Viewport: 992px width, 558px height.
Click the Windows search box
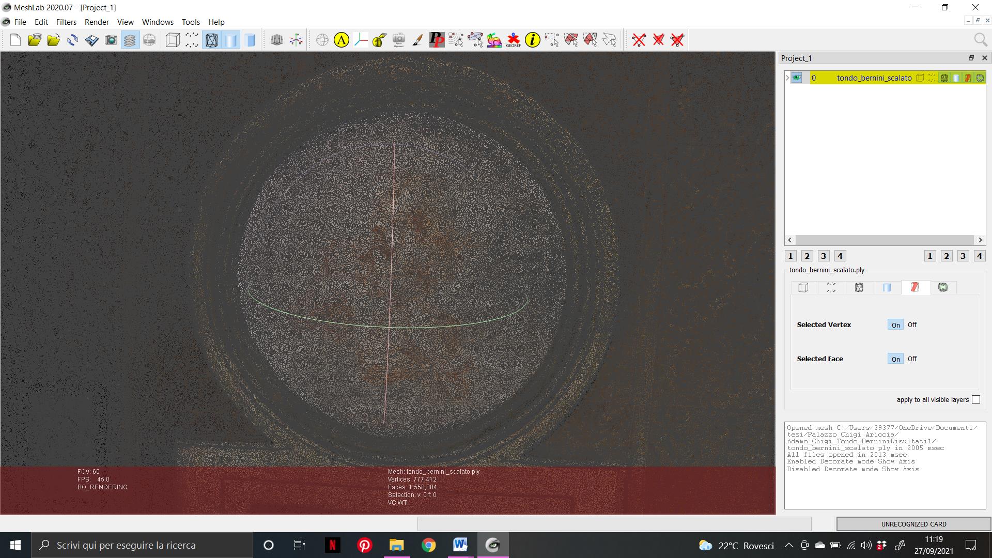(142, 545)
